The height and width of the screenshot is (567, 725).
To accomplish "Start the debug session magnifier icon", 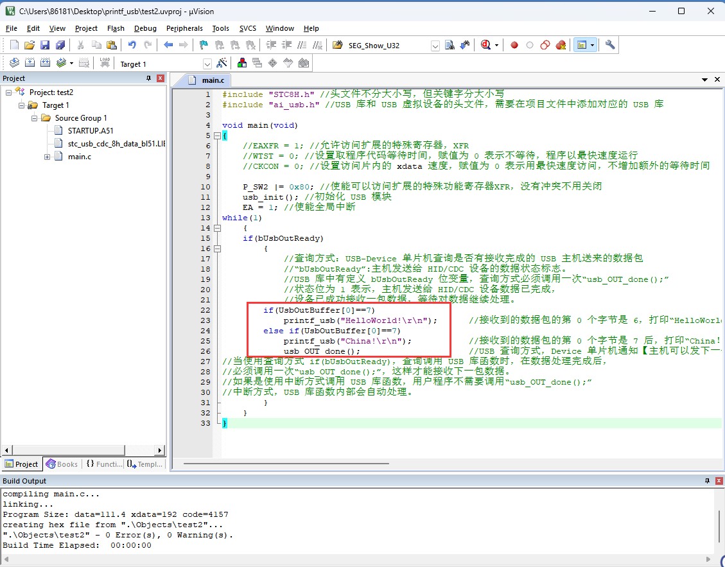I will click(485, 45).
